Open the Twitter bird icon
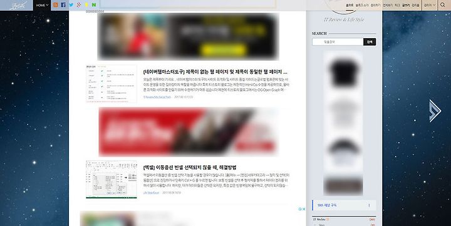Screen dimensions: 451x226 point(71,5)
